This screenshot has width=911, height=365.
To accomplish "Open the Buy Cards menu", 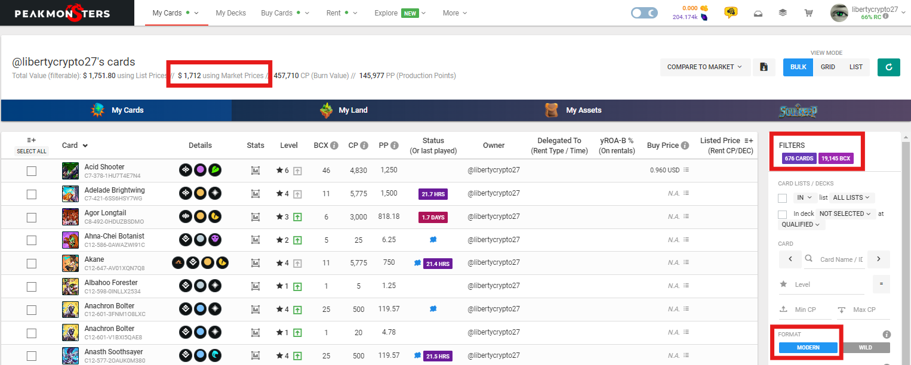I will click(x=285, y=13).
